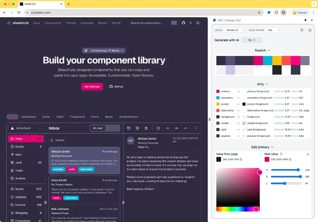Forward the open email
The image size is (318, 222).
point(185,128)
